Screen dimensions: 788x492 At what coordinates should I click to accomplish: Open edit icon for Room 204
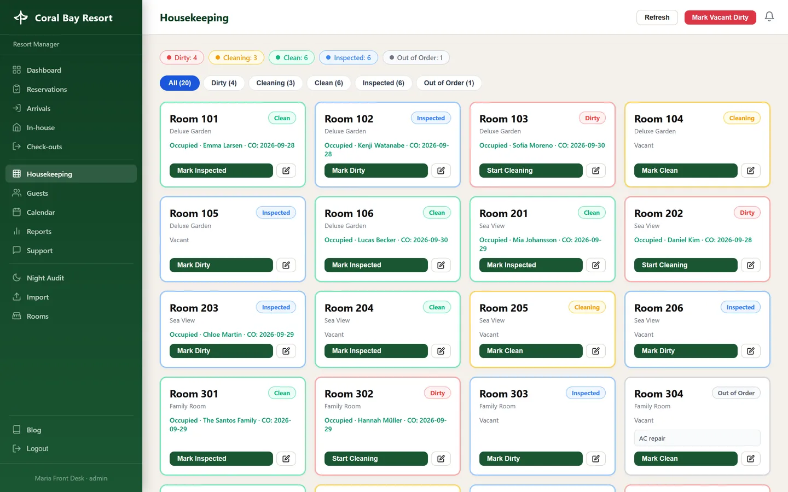coord(441,351)
